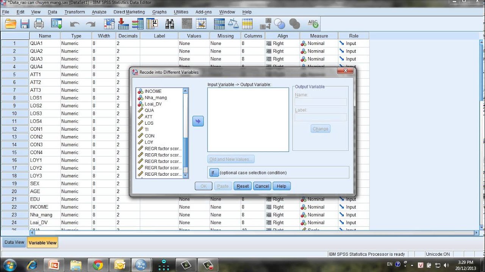Viewport: 485px width, 272px height.
Task: Switch to the Data View tab
Action: pyautogui.click(x=14, y=242)
